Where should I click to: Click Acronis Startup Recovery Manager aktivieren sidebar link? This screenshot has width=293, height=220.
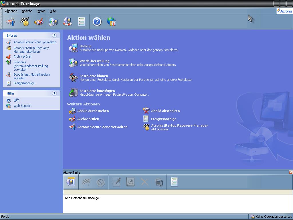(31, 50)
